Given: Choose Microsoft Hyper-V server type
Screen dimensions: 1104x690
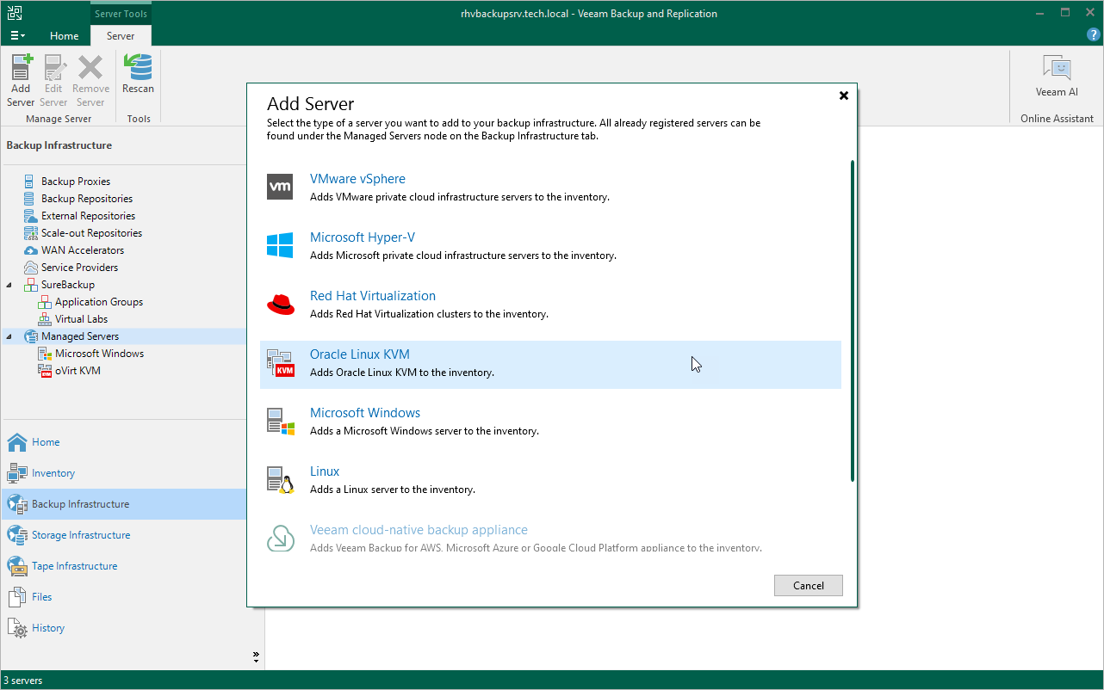Looking at the screenshot, I should pos(551,245).
